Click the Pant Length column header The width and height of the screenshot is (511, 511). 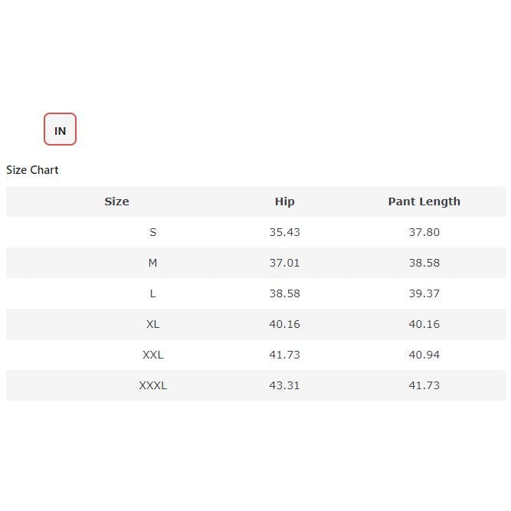click(424, 201)
